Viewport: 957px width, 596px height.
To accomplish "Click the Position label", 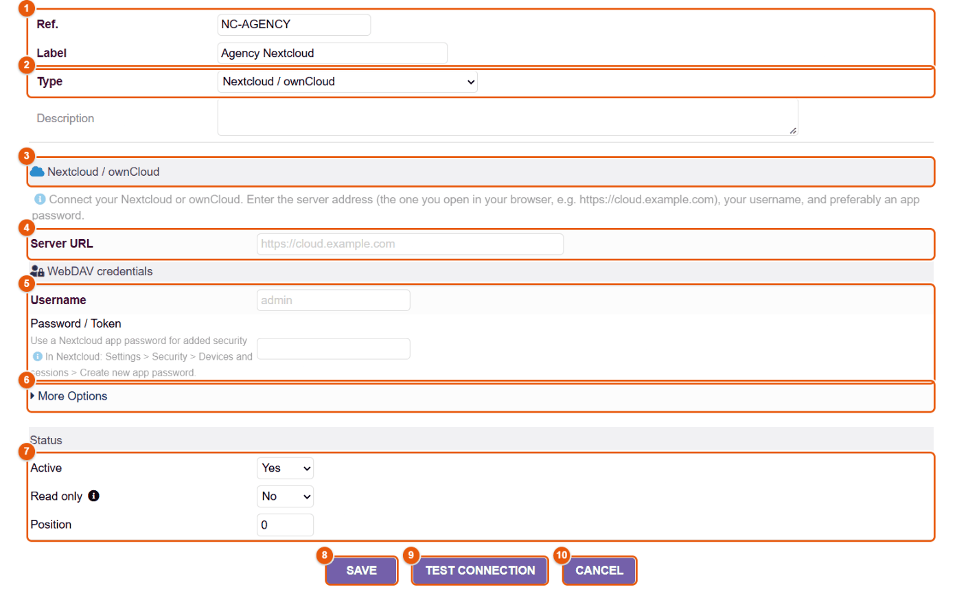I will (51, 524).
